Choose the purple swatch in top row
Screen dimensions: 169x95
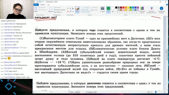point(138,8)
